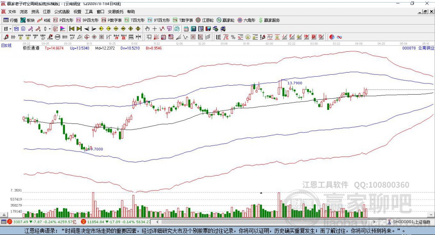Select the hand pan tool
The image size is (435, 235).
coord(147,29)
